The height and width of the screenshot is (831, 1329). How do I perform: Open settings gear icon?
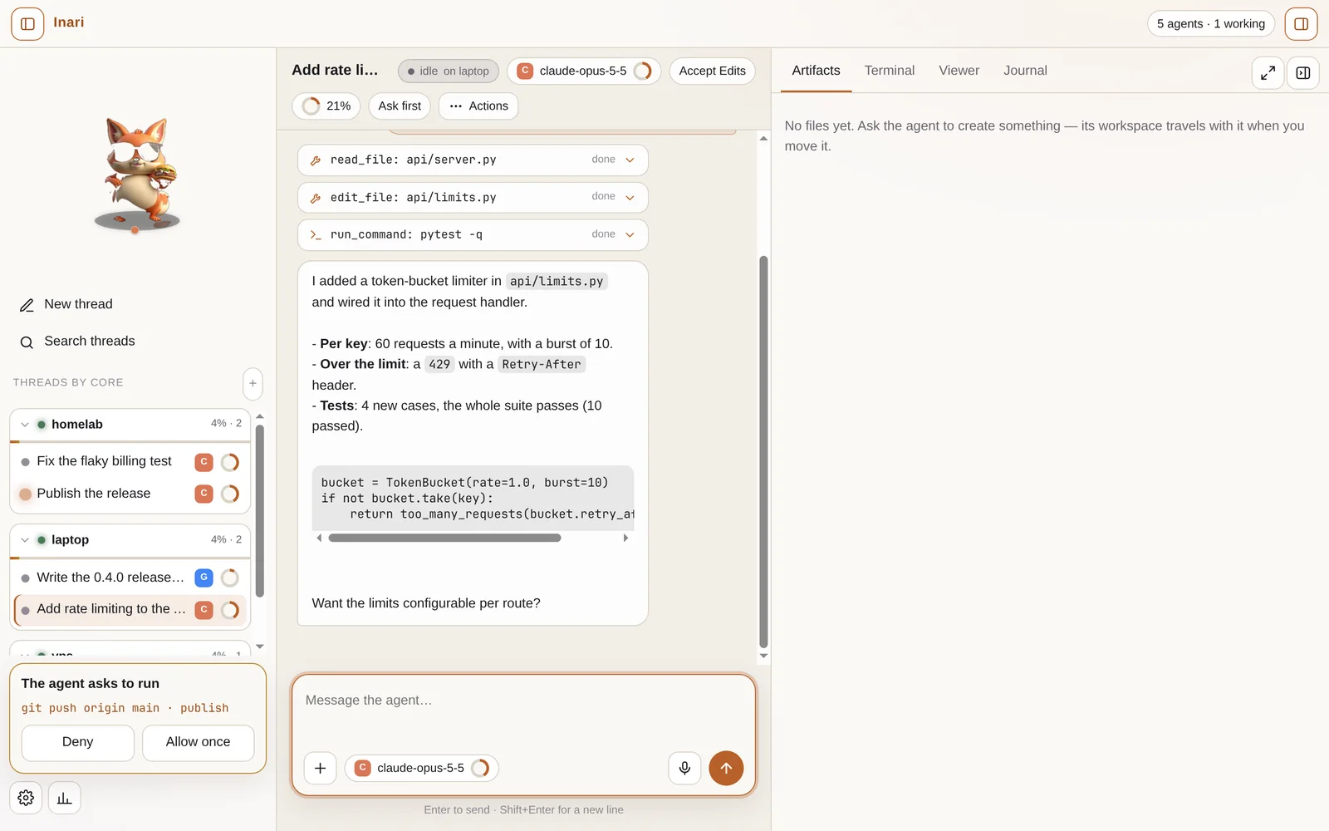click(x=26, y=798)
